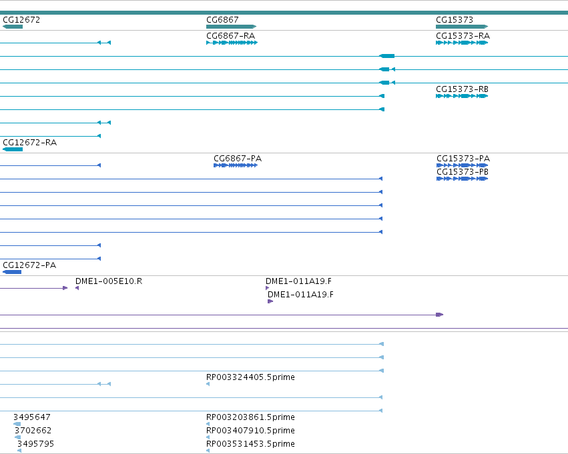Select the RP003203861.5prime label

pos(250,417)
